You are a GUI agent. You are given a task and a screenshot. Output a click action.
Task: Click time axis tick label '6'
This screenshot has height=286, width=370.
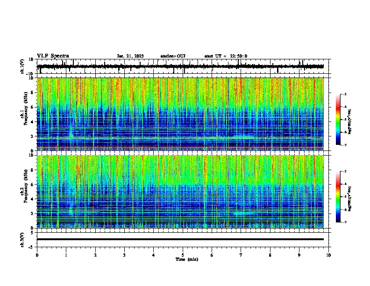[x=212, y=255]
